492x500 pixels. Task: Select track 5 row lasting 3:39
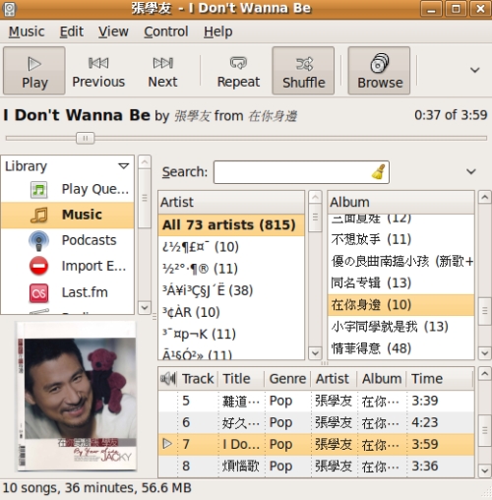(316, 401)
